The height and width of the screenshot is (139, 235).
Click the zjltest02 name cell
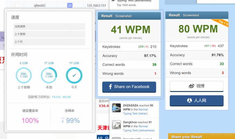(39, 6)
